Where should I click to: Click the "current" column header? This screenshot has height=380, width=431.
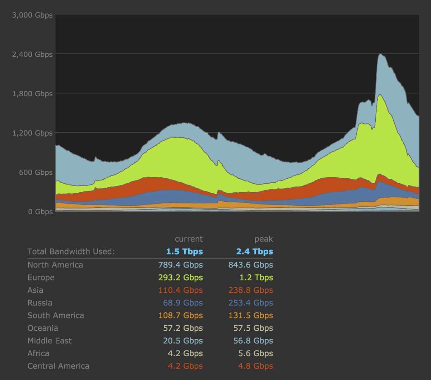(189, 239)
